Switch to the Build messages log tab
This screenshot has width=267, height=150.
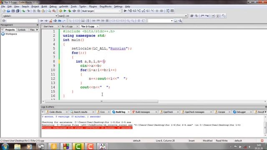pyautogui.click(x=143, y=112)
